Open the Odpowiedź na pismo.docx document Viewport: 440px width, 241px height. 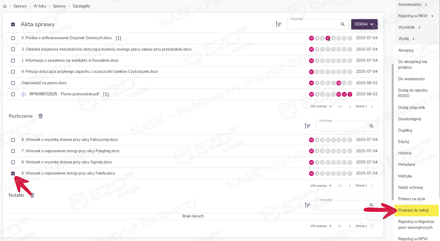coord(44,83)
